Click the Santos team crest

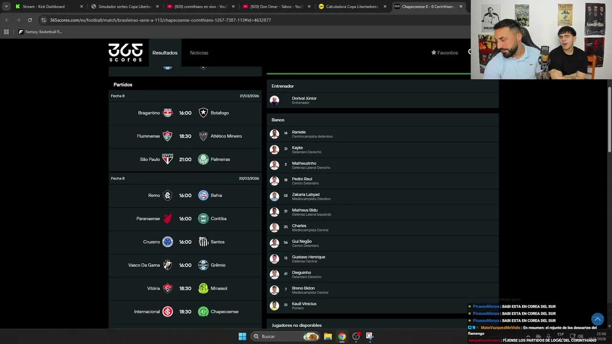203,242
